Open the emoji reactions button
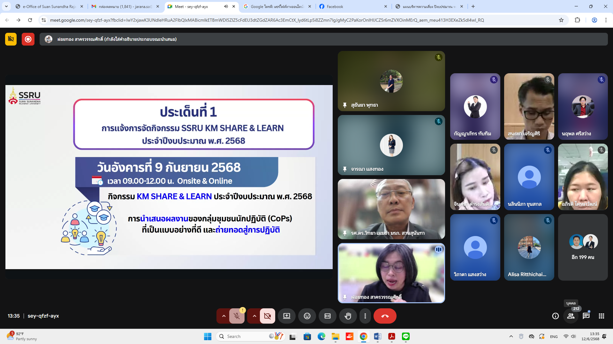613x344 pixels. point(307,316)
